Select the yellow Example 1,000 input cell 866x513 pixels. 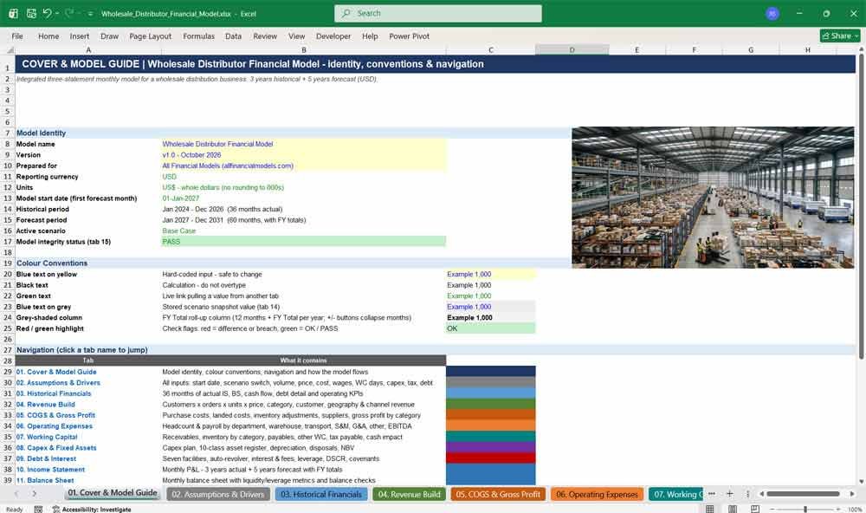[491, 274]
